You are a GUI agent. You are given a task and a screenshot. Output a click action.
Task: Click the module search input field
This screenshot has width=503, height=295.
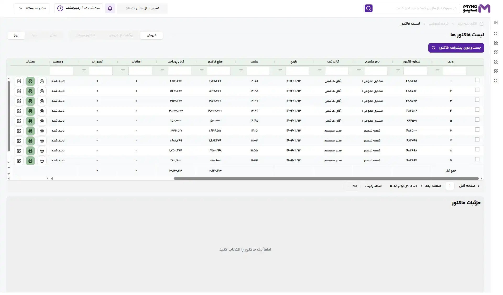click(417, 8)
